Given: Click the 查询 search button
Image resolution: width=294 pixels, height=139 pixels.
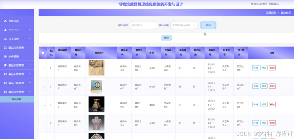Looking at the screenshot, I should 208,25.
